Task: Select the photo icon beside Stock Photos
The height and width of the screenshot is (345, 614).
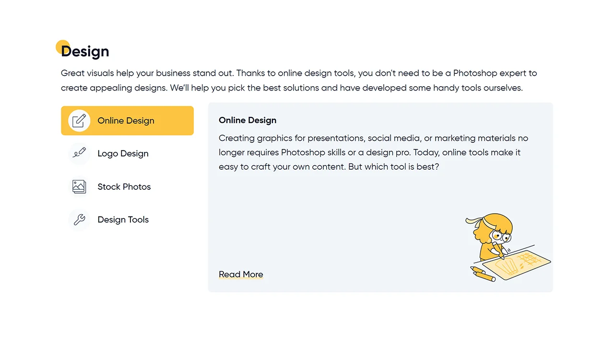Action: click(79, 186)
